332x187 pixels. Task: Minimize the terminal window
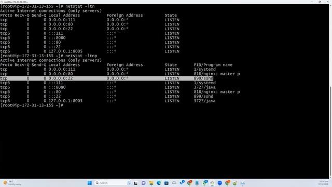[312, 2]
